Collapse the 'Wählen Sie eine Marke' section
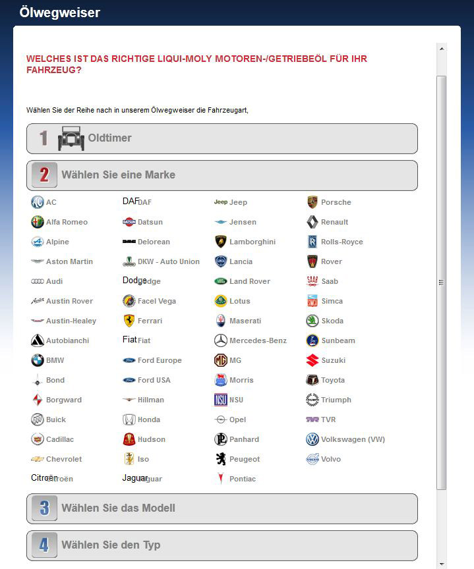 [222, 176]
